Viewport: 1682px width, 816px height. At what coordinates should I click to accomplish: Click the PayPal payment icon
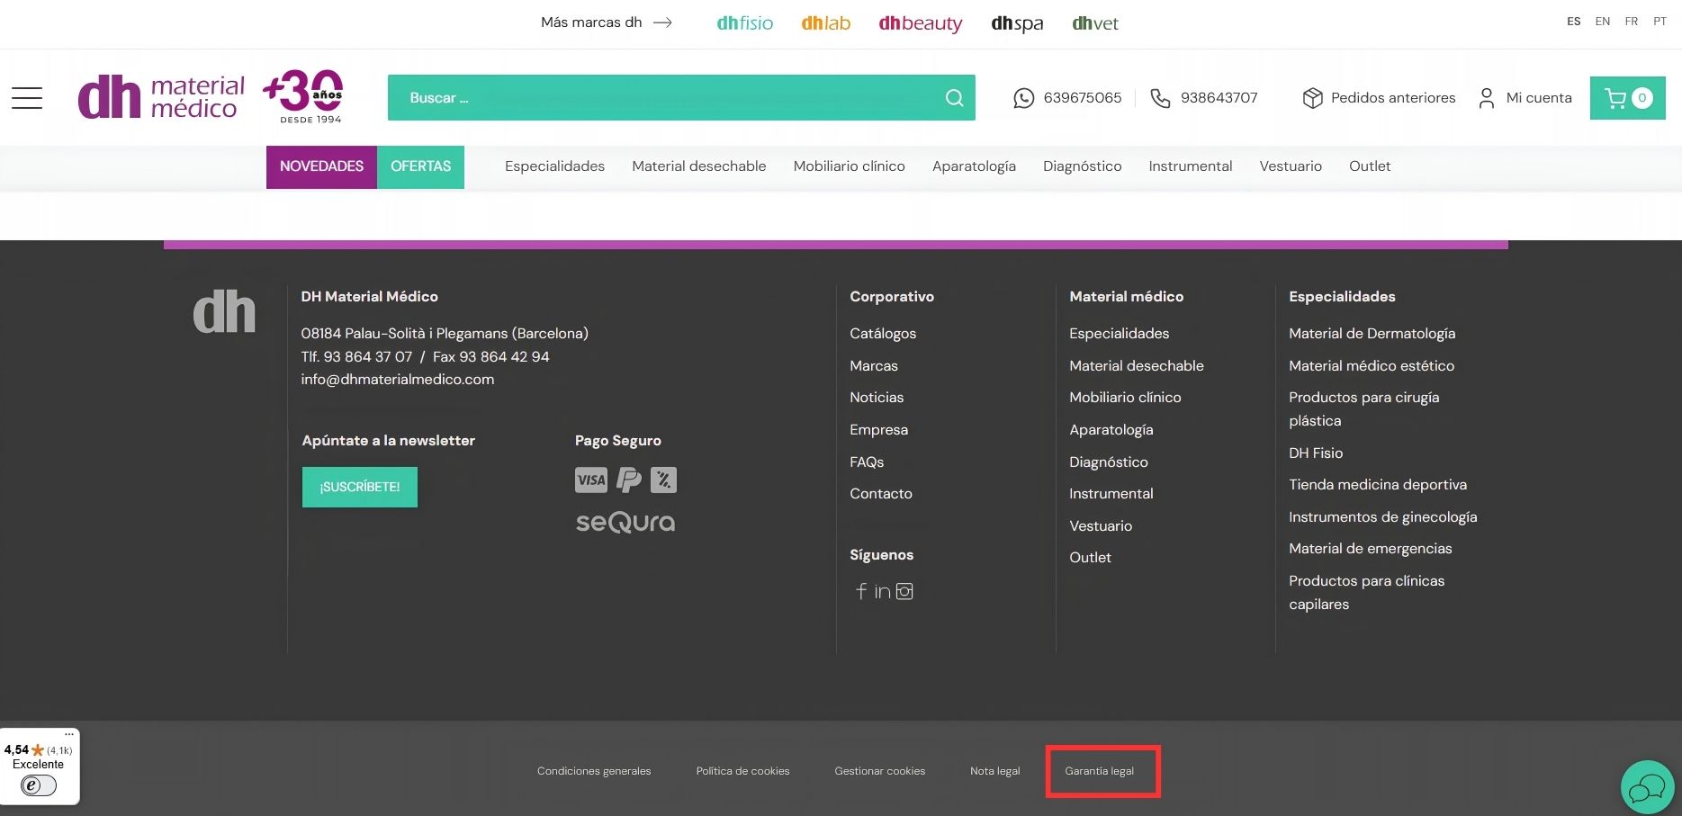(x=629, y=480)
